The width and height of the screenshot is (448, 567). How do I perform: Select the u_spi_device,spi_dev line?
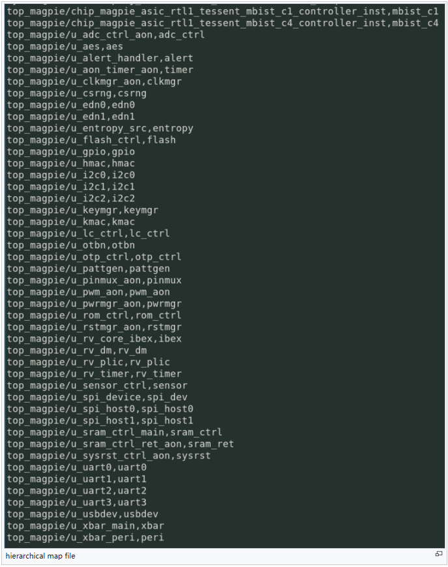pyautogui.click(x=98, y=398)
